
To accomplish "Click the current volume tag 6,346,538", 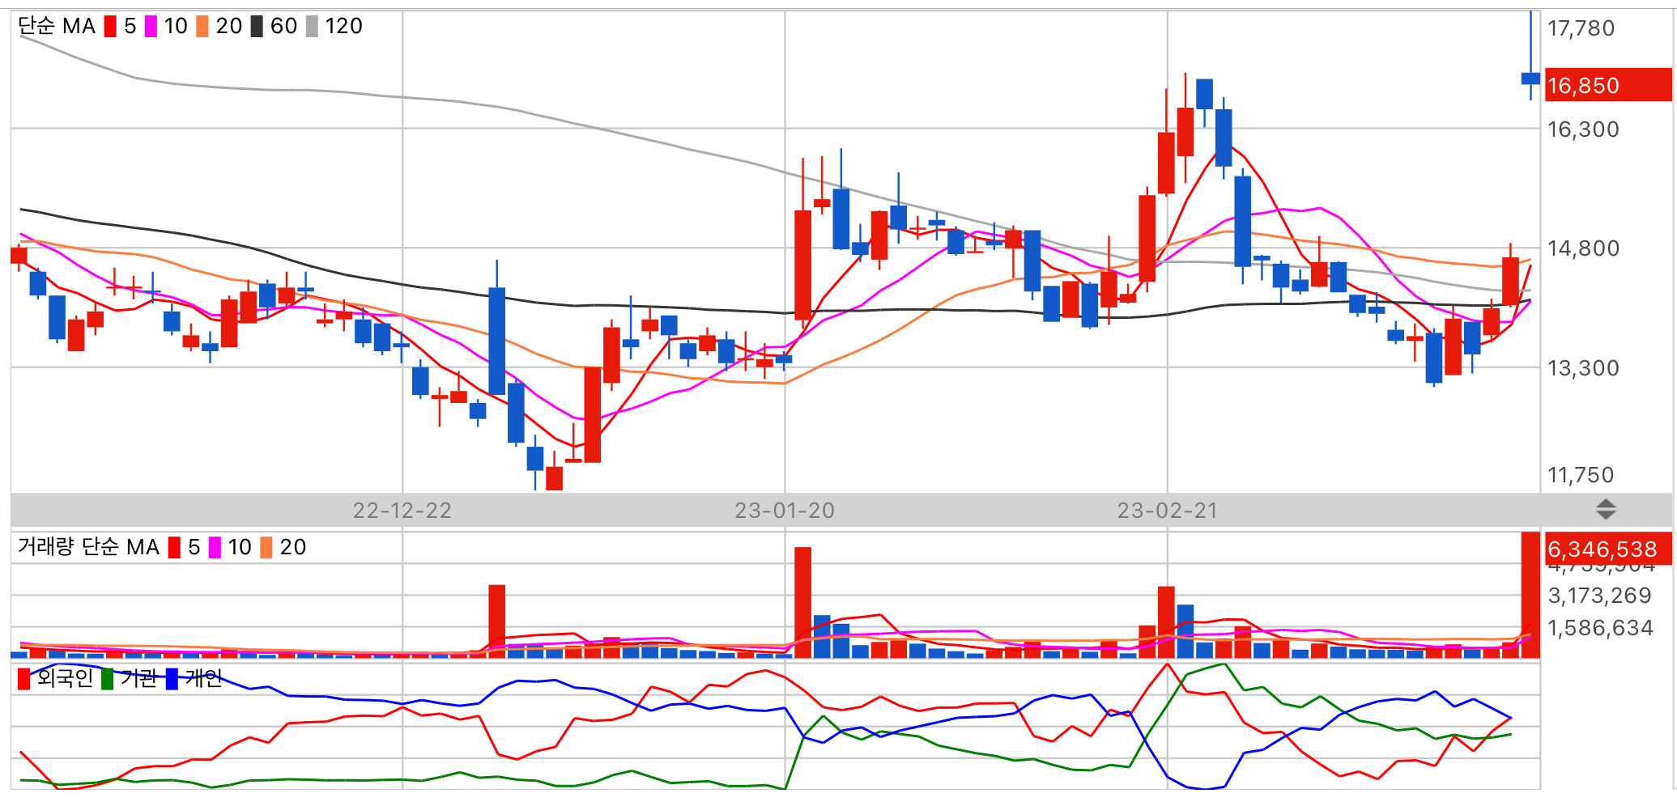I will click(1608, 549).
